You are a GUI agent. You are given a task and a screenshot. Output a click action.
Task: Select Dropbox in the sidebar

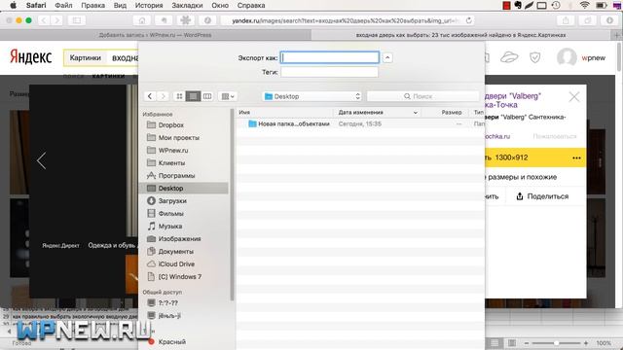coord(184,125)
